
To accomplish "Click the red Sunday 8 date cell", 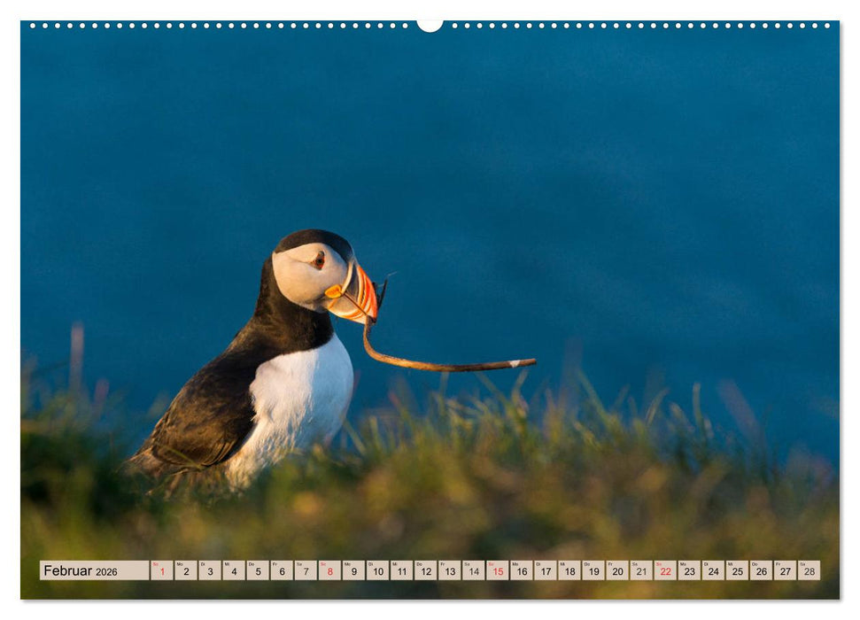I will point(329,571).
